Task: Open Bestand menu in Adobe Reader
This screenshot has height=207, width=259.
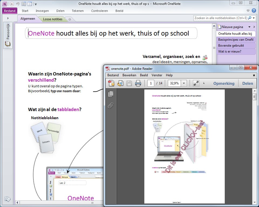Action: coord(113,75)
